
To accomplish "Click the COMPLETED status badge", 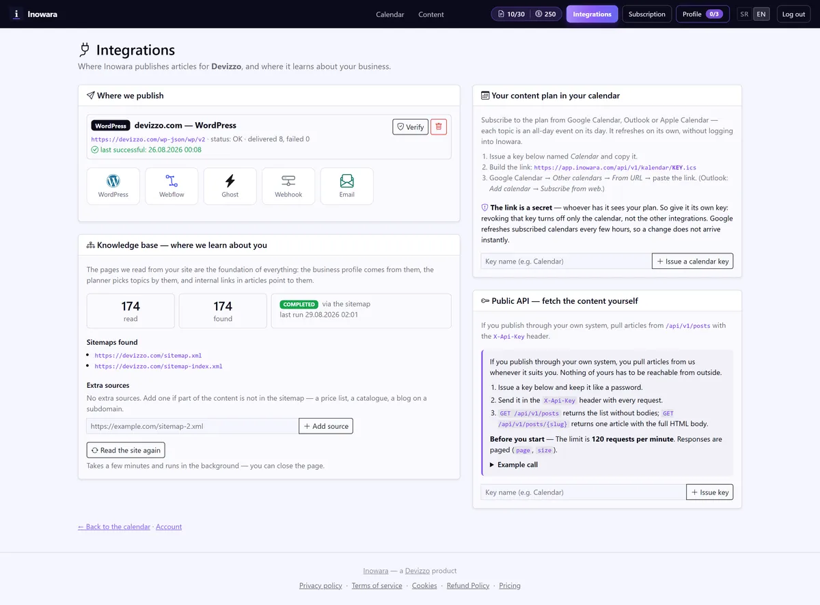I will [299, 305].
